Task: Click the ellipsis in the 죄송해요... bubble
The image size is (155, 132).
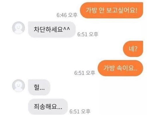Action: (x=59, y=109)
